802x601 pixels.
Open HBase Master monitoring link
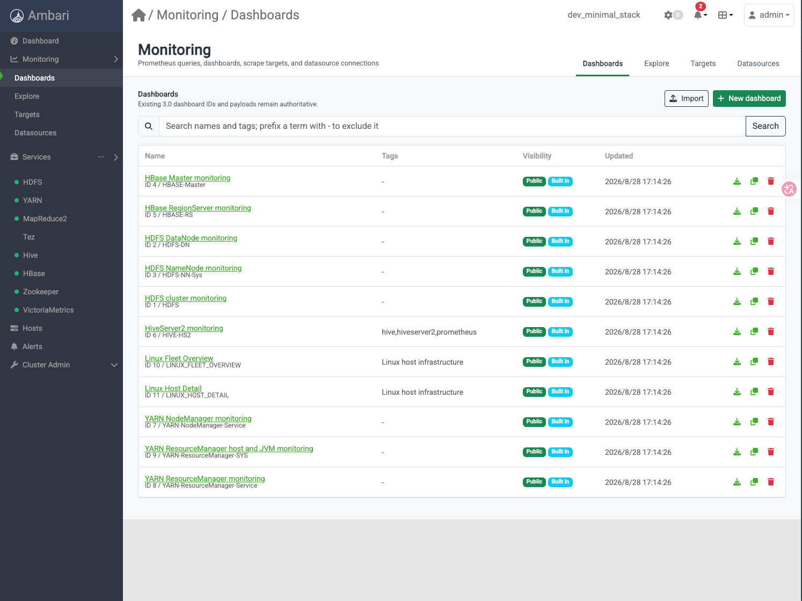click(187, 178)
